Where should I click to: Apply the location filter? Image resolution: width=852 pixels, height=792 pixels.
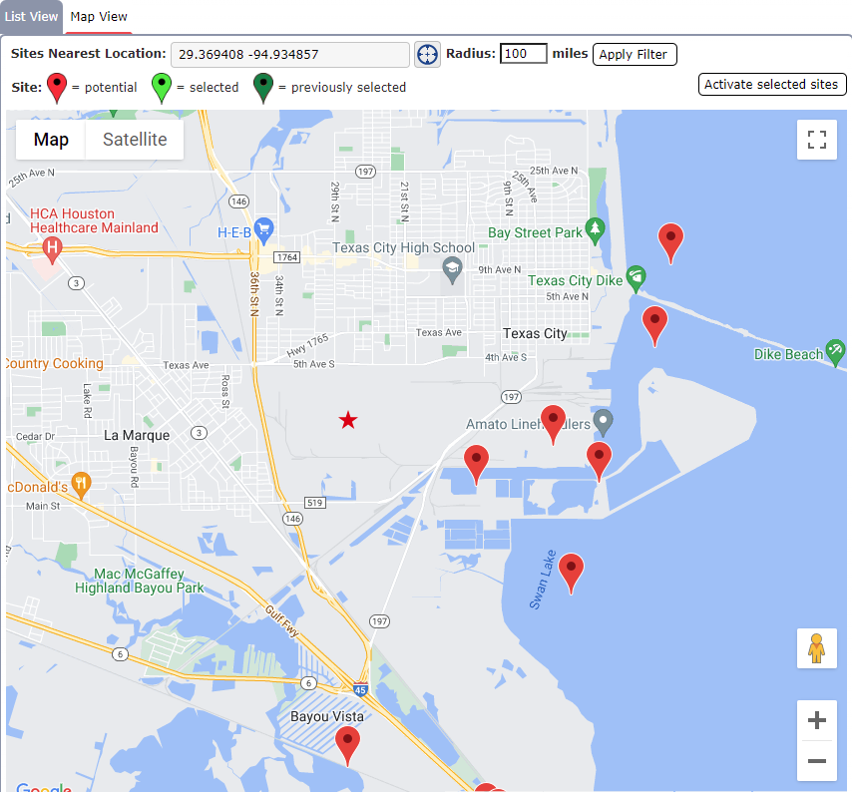[x=635, y=54]
